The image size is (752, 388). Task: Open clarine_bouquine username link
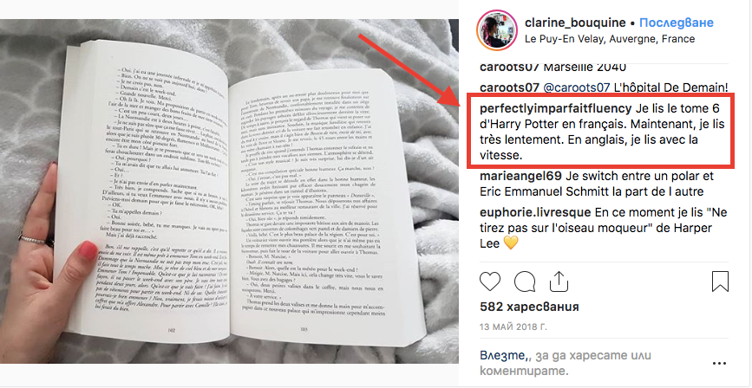[575, 23]
